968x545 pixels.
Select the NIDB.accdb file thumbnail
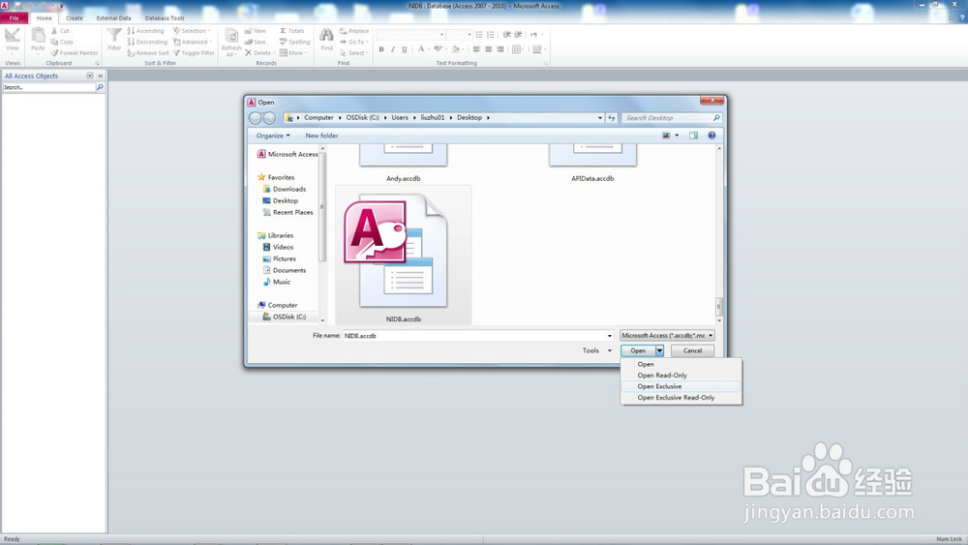(403, 255)
